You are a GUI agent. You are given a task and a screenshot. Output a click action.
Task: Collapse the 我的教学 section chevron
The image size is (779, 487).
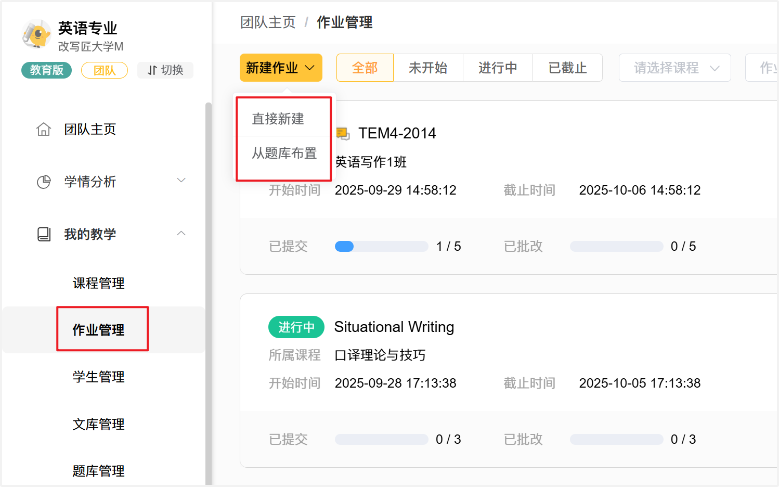(x=181, y=234)
